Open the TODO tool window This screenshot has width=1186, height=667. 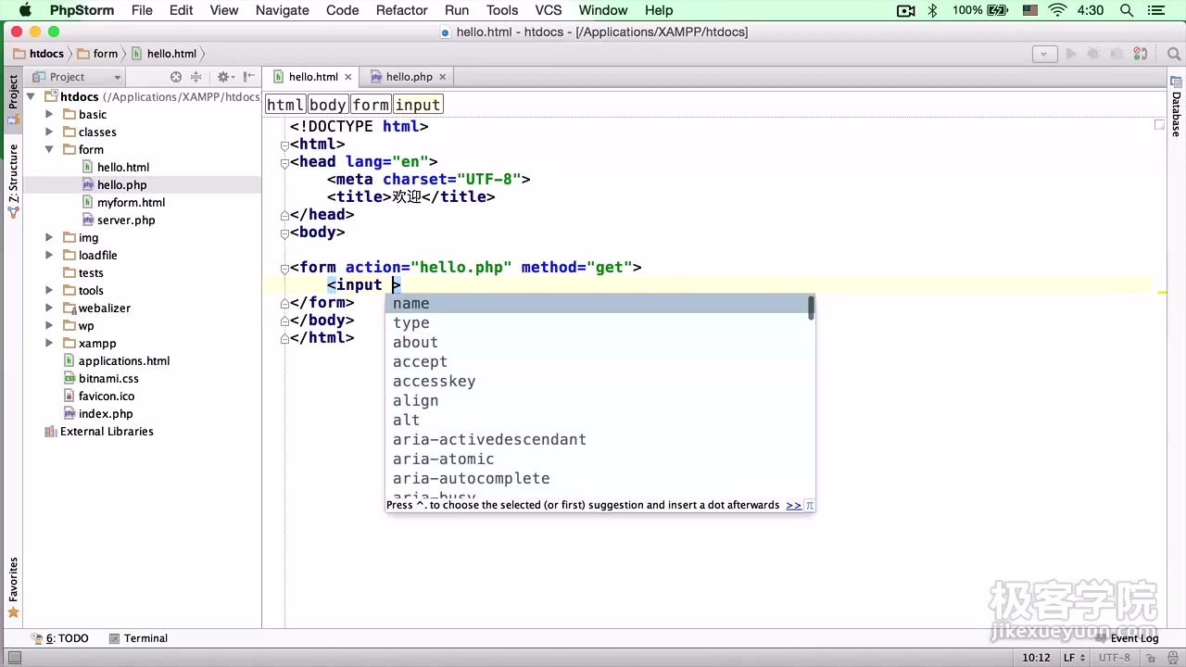pyautogui.click(x=60, y=638)
